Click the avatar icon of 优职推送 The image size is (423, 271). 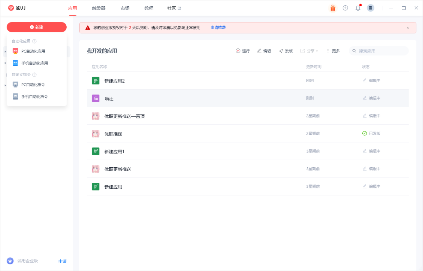tap(96, 134)
